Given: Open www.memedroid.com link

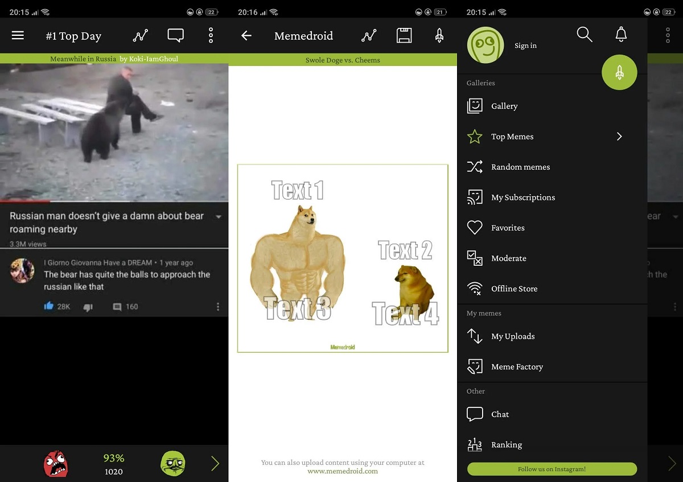Looking at the screenshot, I should point(343,471).
